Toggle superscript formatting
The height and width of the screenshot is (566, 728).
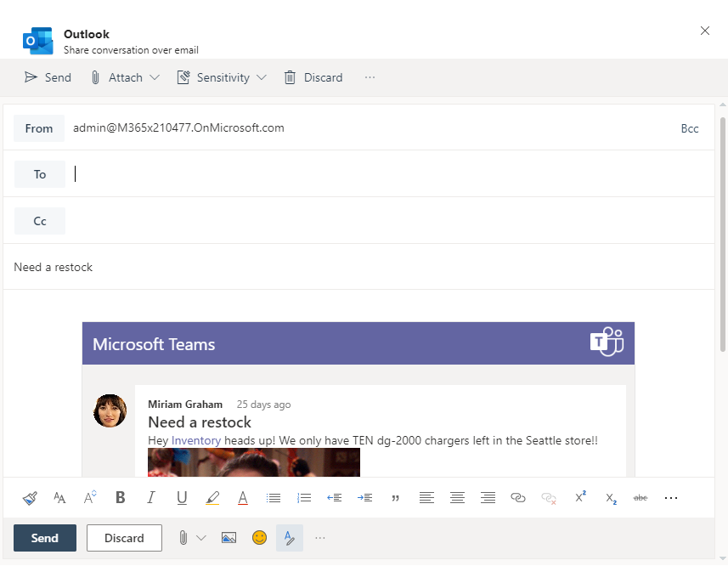[580, 497]
